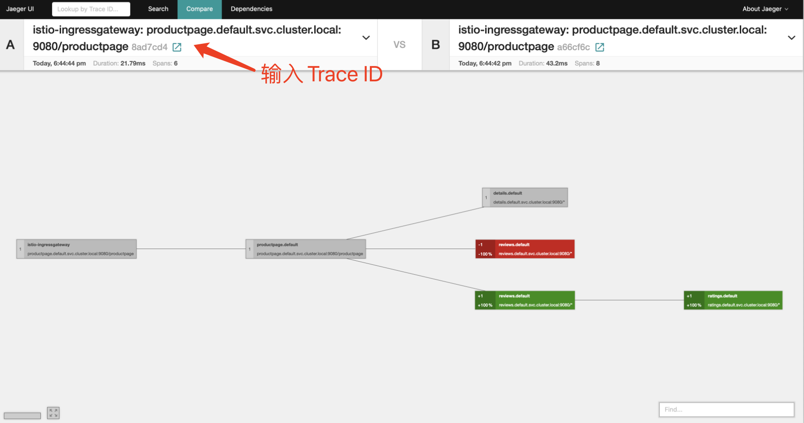Click the 'Today, 6:44:42 pm' timestamp

point(485,63)
